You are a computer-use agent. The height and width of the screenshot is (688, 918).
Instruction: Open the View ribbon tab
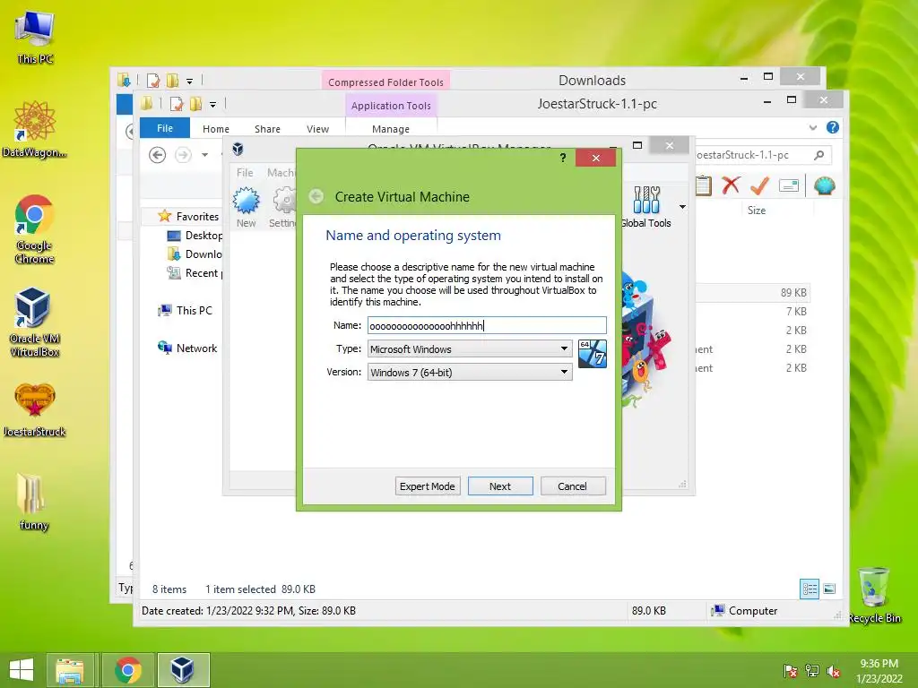click(x=318, y=129)
